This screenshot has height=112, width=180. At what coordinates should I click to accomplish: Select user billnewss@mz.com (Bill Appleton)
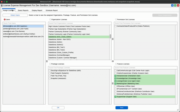click(x=23, y=26)
